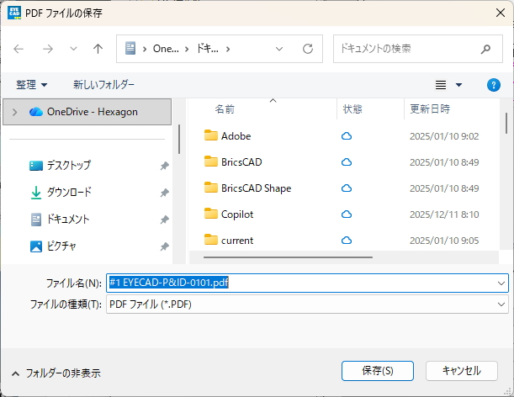
Task: Open the recent locations dropdown chevron
Action: point(73,49)
